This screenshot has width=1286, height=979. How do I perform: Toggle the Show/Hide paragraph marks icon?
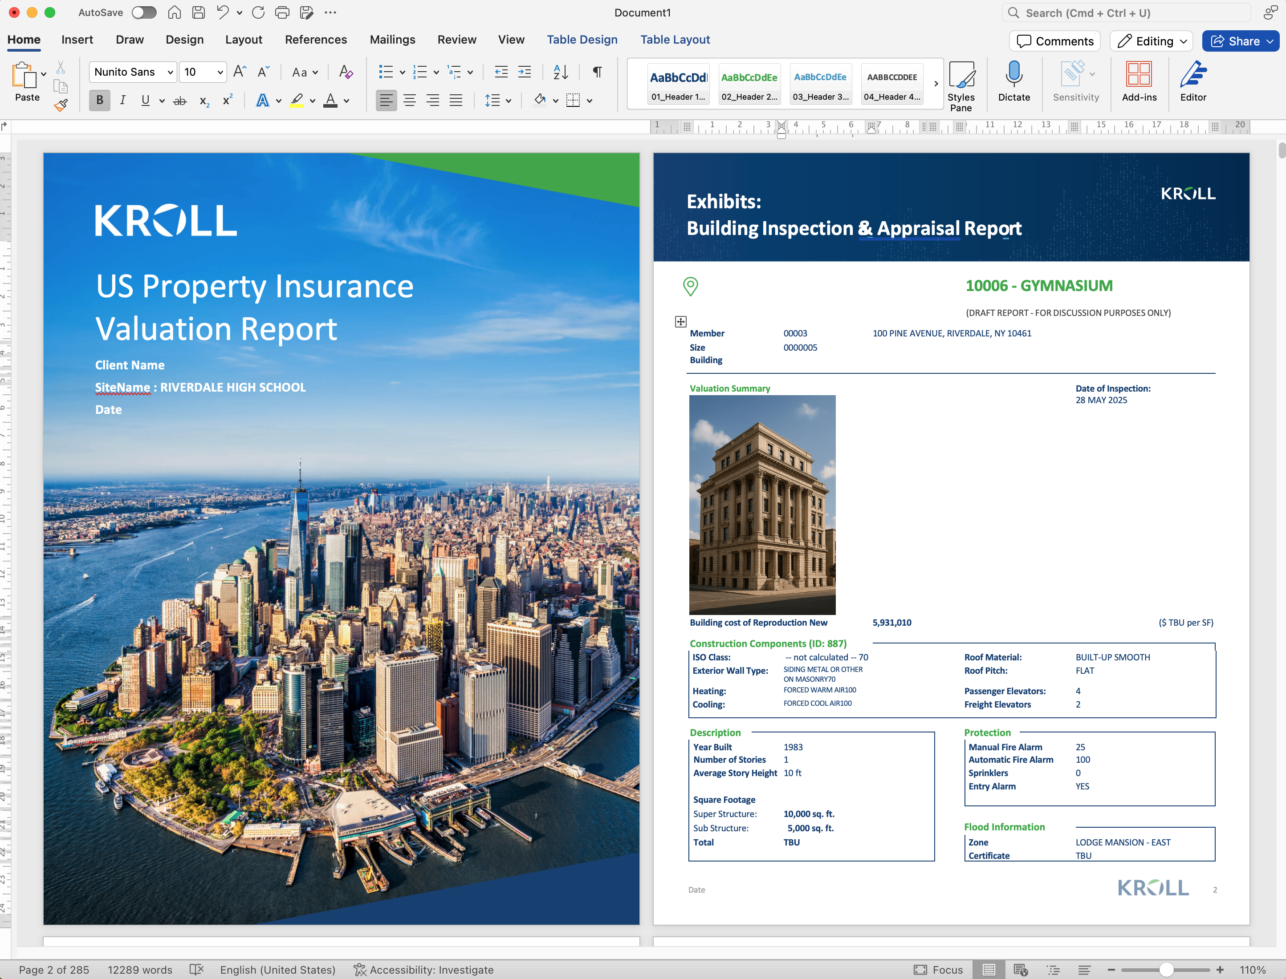pyautogui.click(x=597, y=72)
